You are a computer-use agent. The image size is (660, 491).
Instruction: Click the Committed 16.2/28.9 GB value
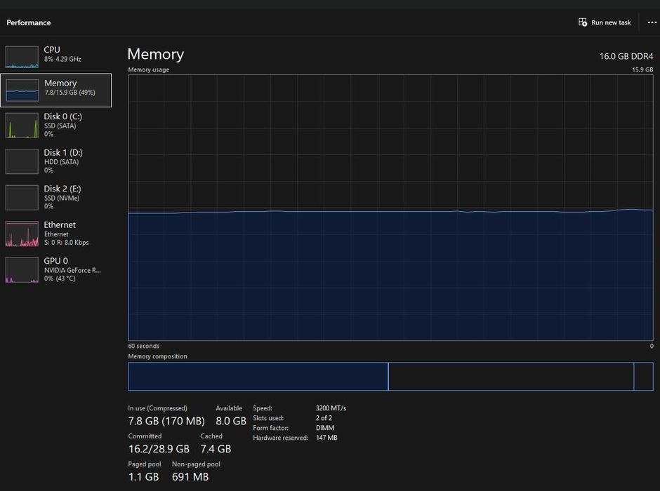159,449
